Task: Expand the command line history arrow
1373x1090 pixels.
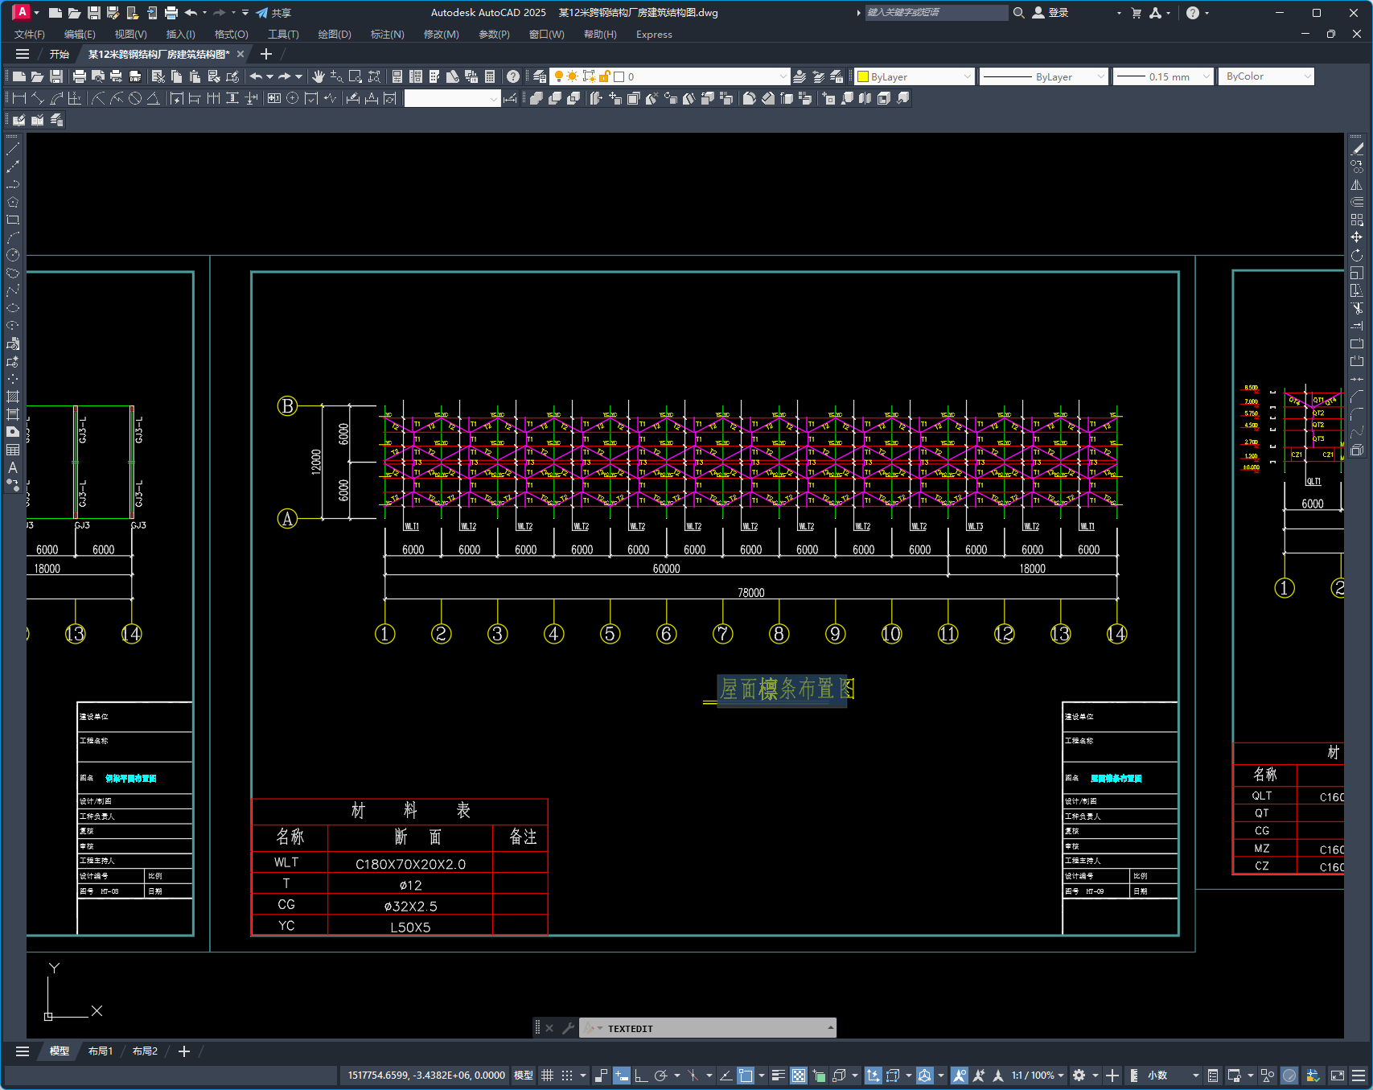Action: [x=830, y=1028]
